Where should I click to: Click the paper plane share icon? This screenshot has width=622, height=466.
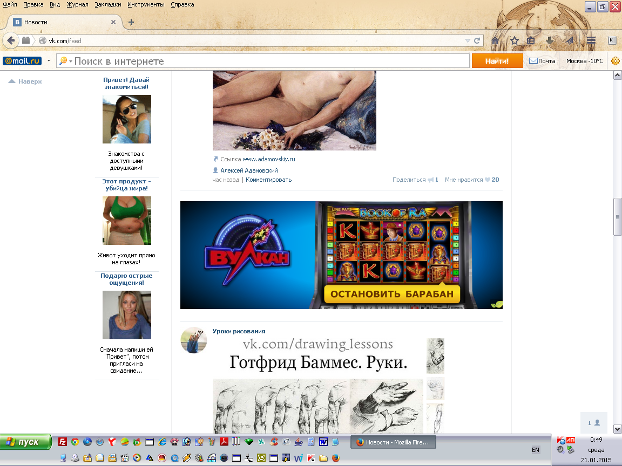click(x=570, y=40)
